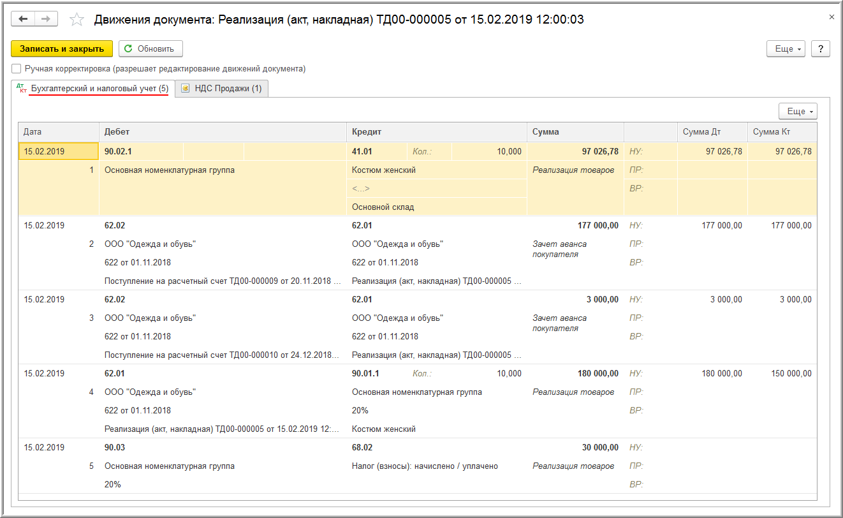This screenshot has width=843, height=518.
Task: Go back with the left arrow button
Action: click(24, 19)
